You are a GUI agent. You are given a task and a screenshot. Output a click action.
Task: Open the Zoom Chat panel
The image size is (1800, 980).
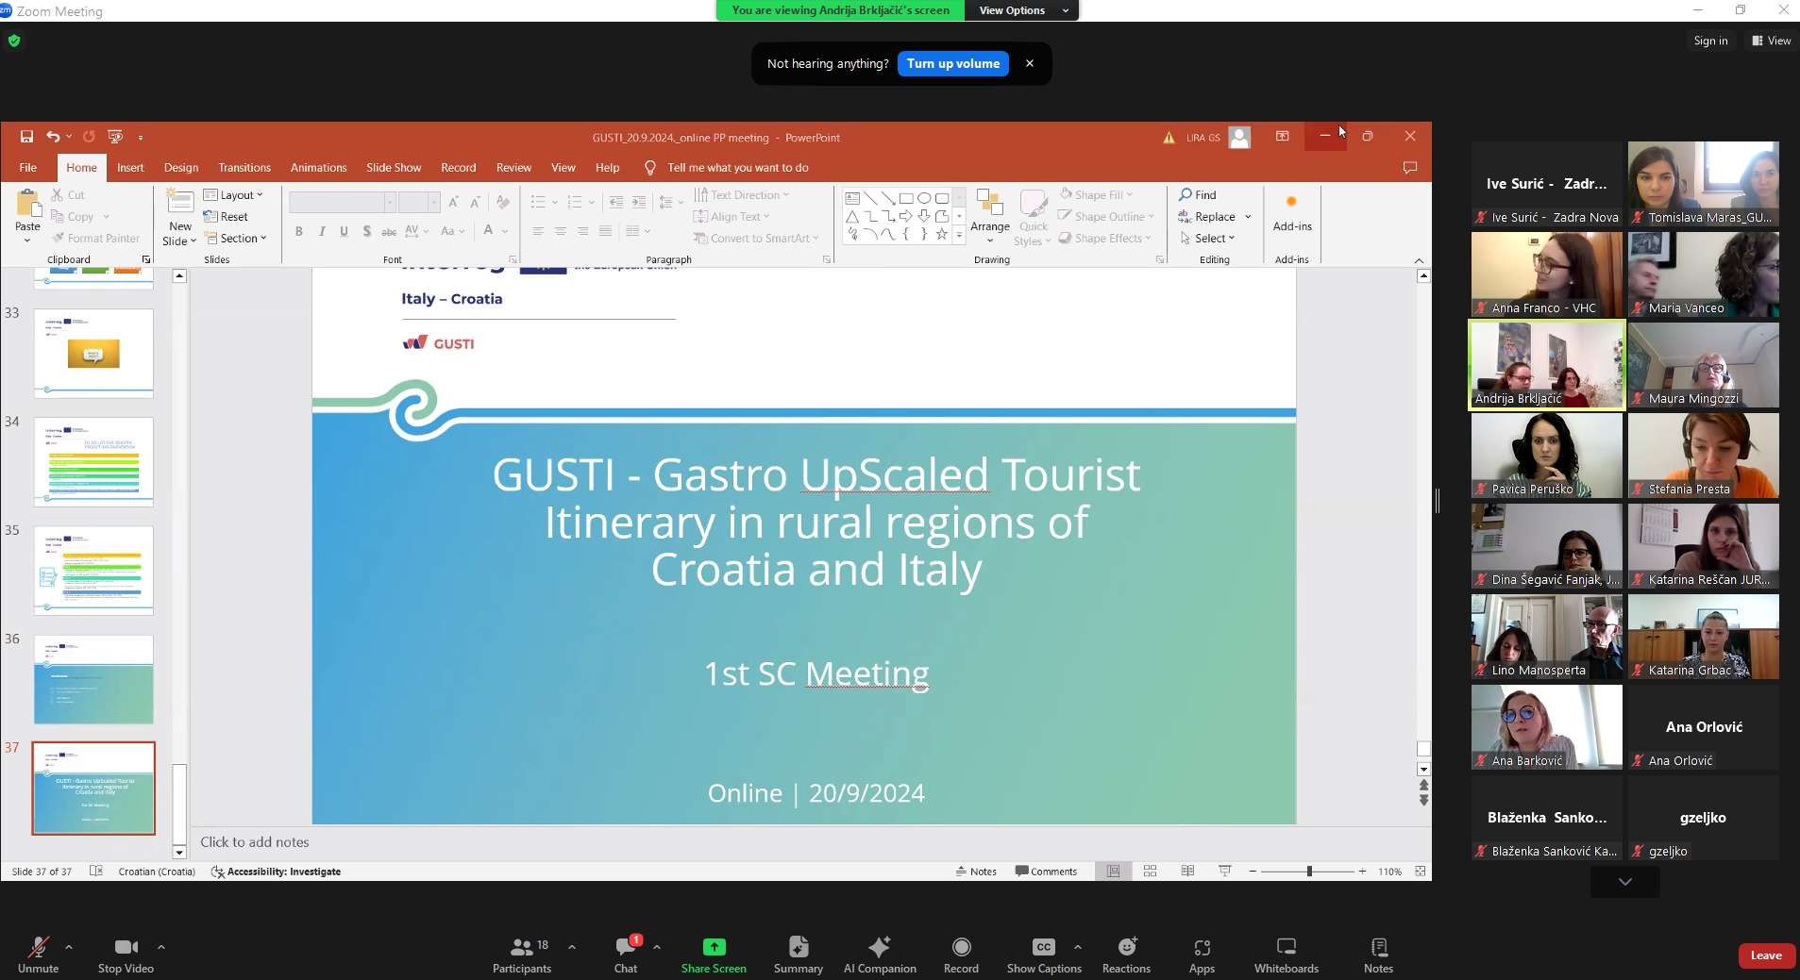coord(626,955)
